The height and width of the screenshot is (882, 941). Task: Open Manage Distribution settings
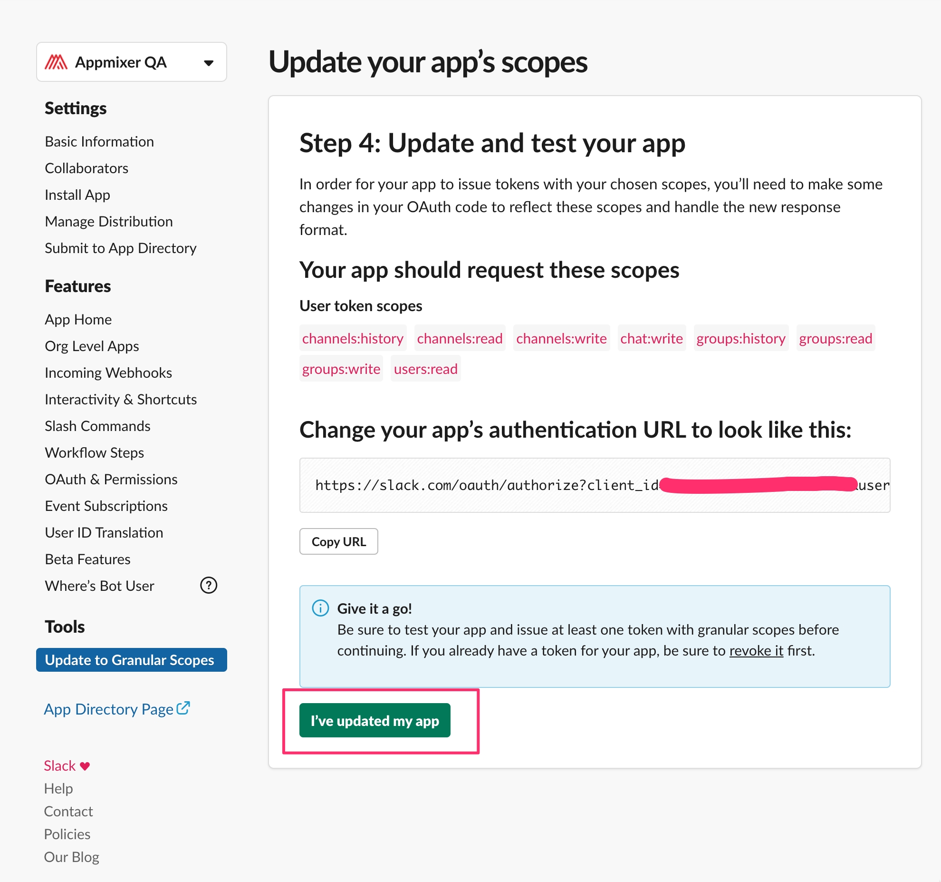pyautogui.click(x=108, y=221)
